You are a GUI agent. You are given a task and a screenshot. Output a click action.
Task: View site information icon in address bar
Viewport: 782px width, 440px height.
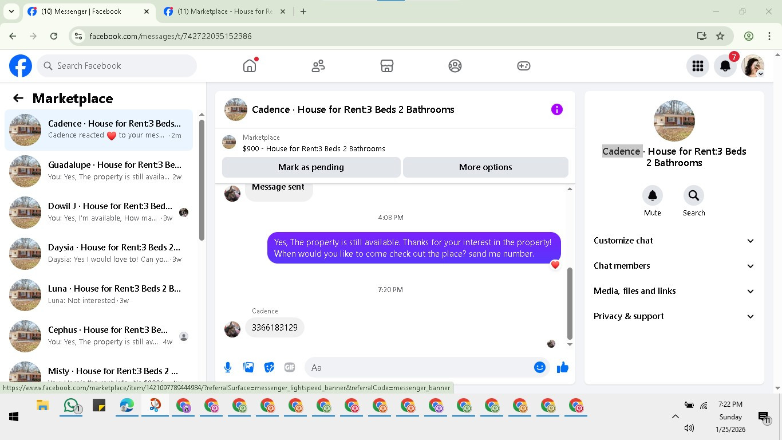79,36
